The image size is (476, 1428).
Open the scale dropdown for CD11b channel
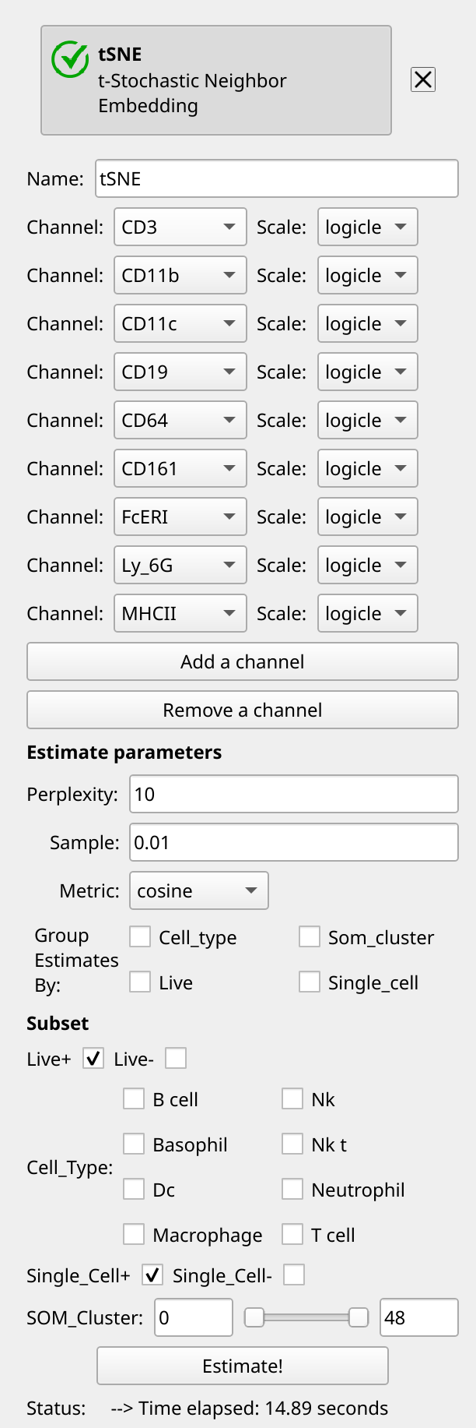point(368,276)
